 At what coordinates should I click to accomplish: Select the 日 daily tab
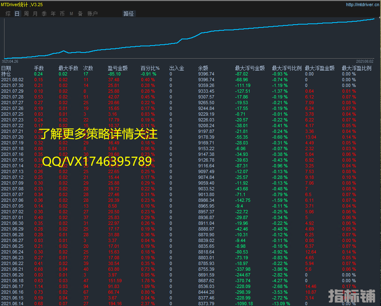[x=17, y=14]
